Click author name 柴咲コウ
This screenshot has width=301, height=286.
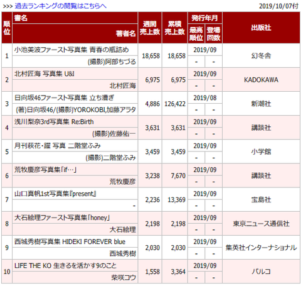[124, 278]
